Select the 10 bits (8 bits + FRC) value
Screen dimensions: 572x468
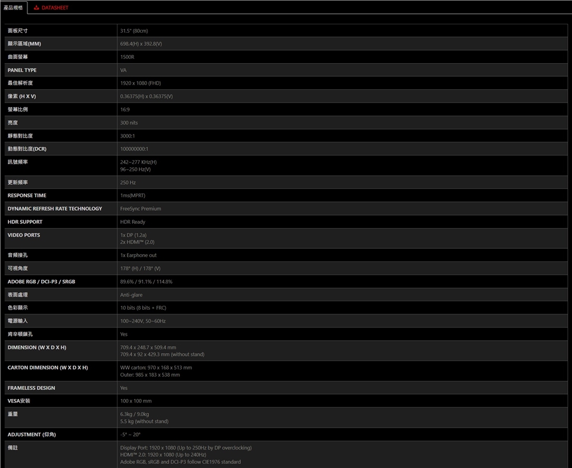(142, 308)
